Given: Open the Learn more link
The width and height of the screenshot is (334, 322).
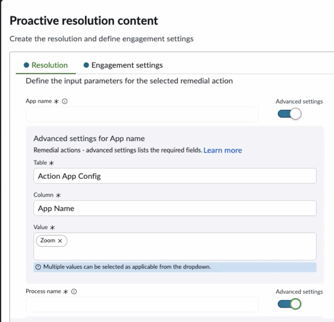Looking at the screenshot, I should pyautogui.click(x=223, y=150).
